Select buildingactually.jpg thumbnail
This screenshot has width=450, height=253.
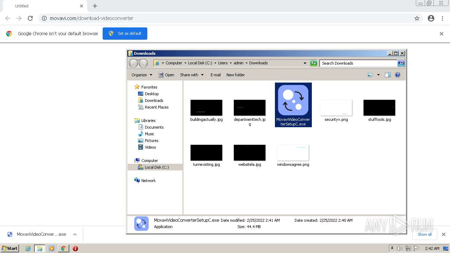[206, 108]
